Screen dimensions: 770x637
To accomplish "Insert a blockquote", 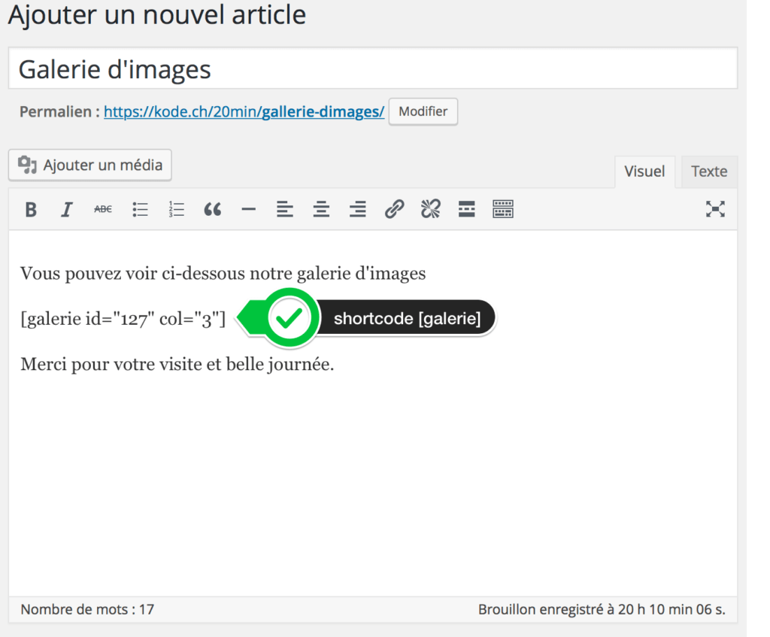I will (x=212, y=209).
